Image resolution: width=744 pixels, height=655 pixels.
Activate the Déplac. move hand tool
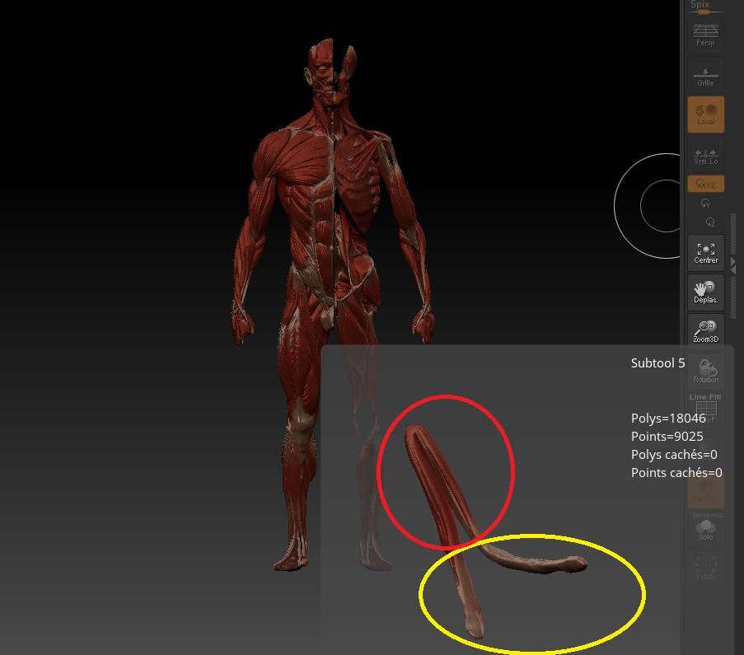(x=705, y=292)
